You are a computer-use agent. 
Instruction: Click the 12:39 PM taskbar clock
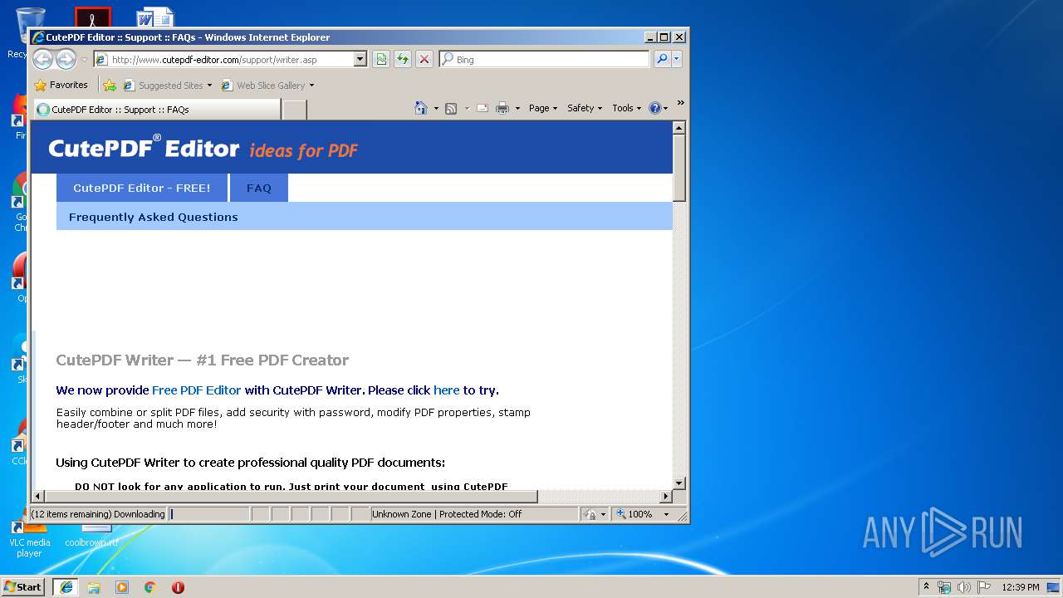(x=1021, y=587)
